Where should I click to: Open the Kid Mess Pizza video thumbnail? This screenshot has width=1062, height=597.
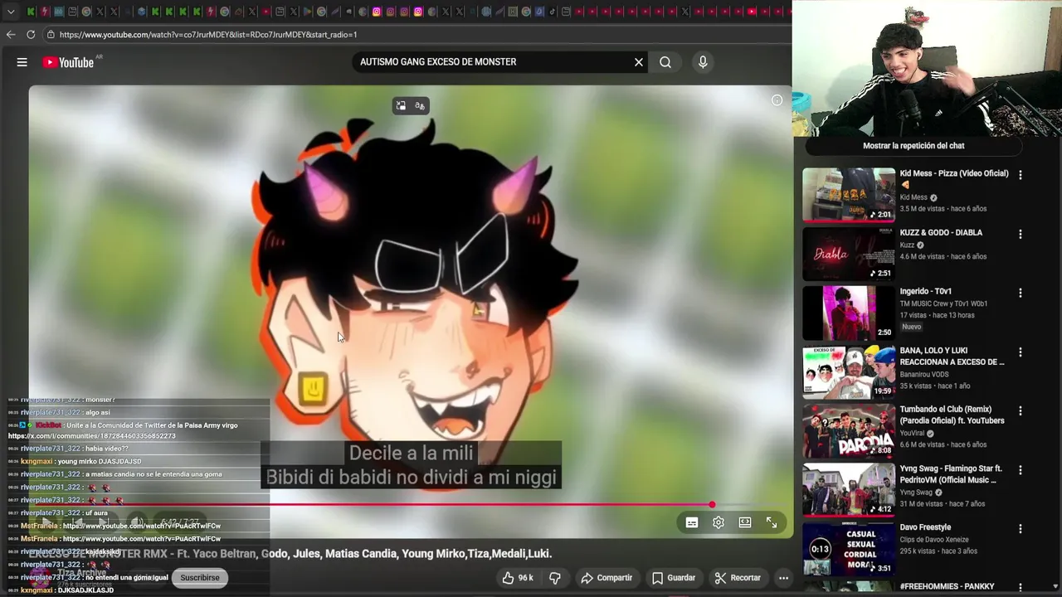coord(848,195)
